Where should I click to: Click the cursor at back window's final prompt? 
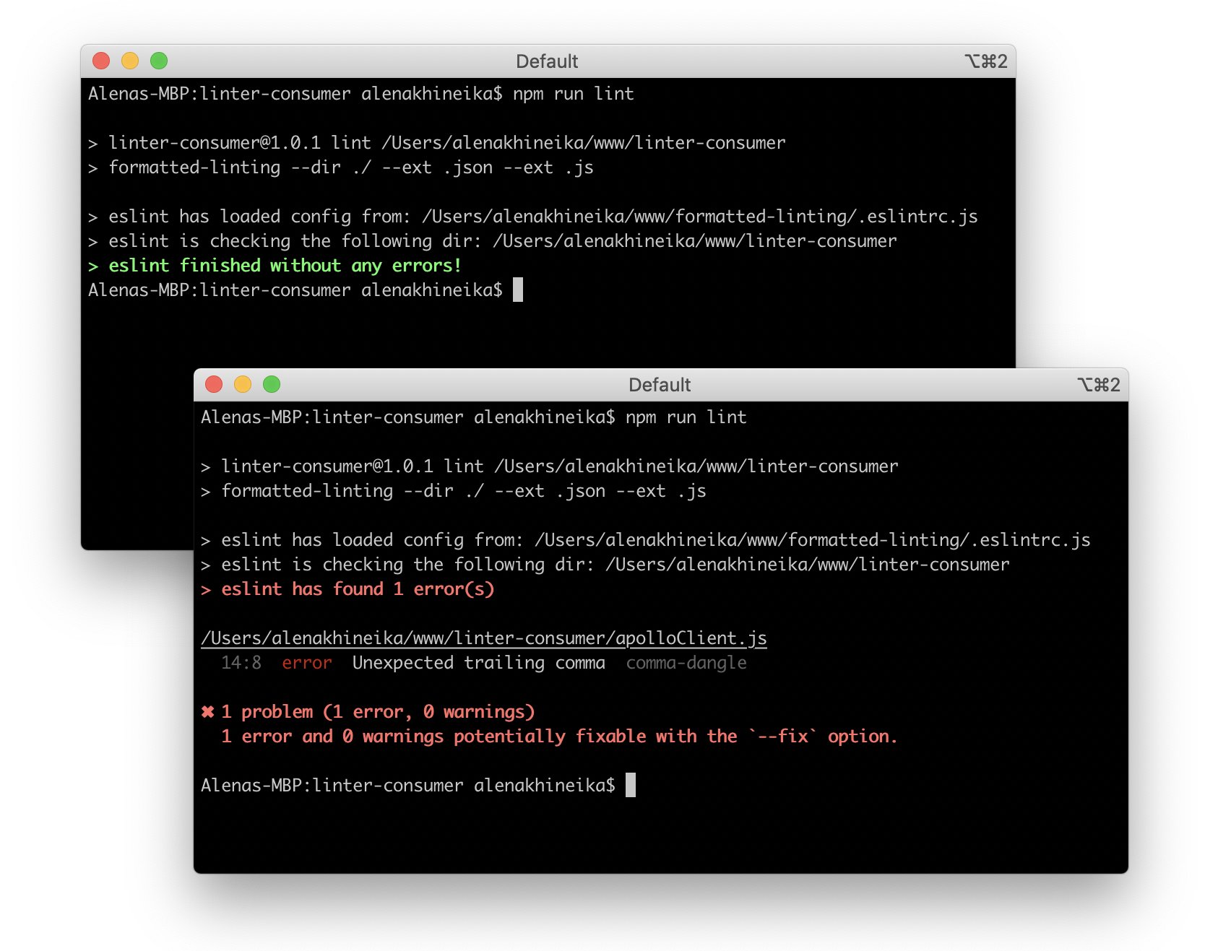[518, 290]
